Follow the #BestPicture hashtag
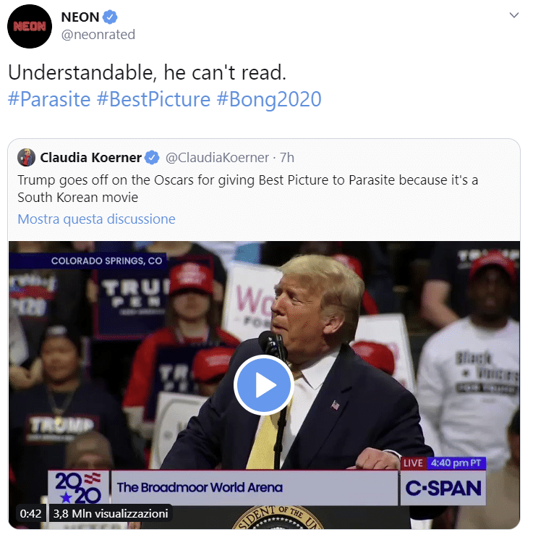This screenshot has height=540, width=533. coord(153,99)
